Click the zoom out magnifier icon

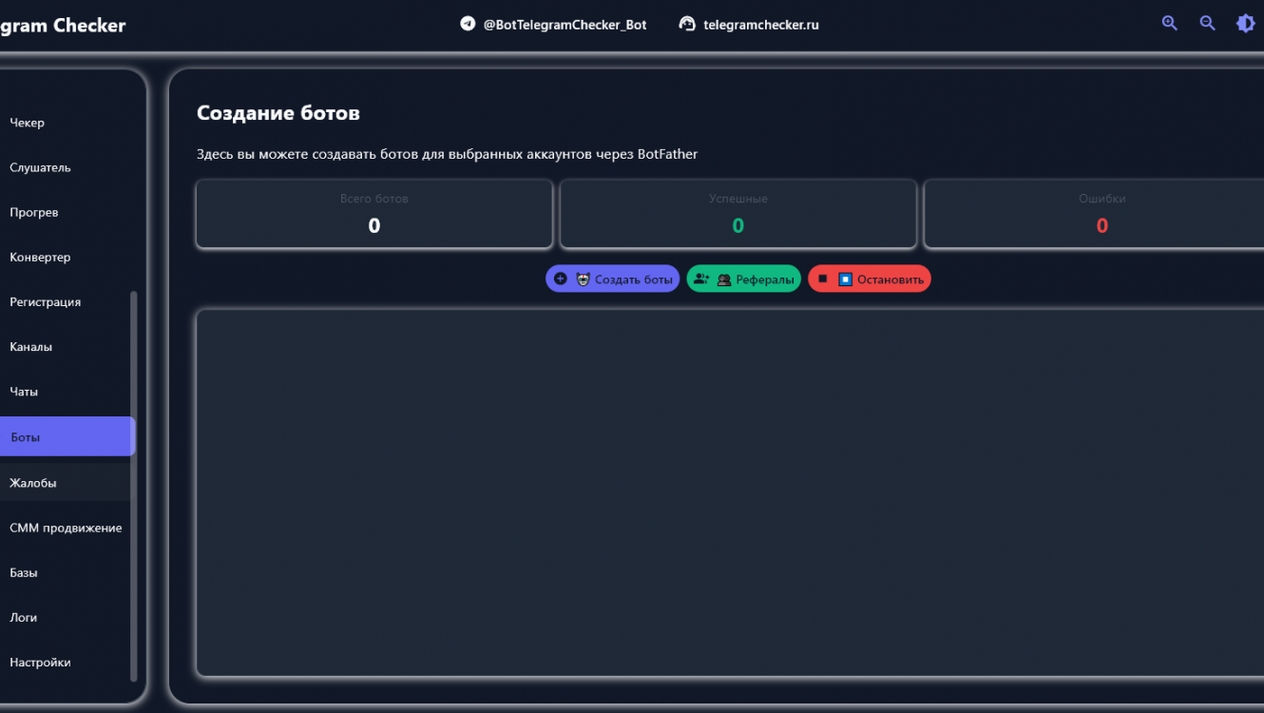click(1207, 24)
